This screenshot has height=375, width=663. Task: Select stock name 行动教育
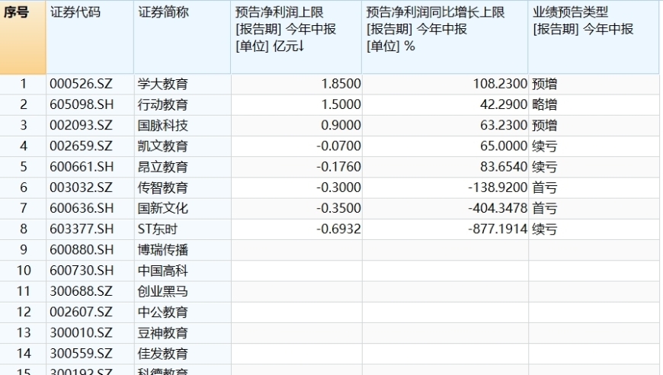coord(163,104)
